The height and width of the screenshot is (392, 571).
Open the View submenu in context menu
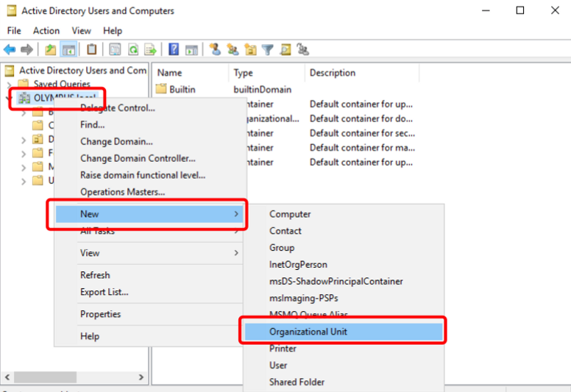click(147, 253)
